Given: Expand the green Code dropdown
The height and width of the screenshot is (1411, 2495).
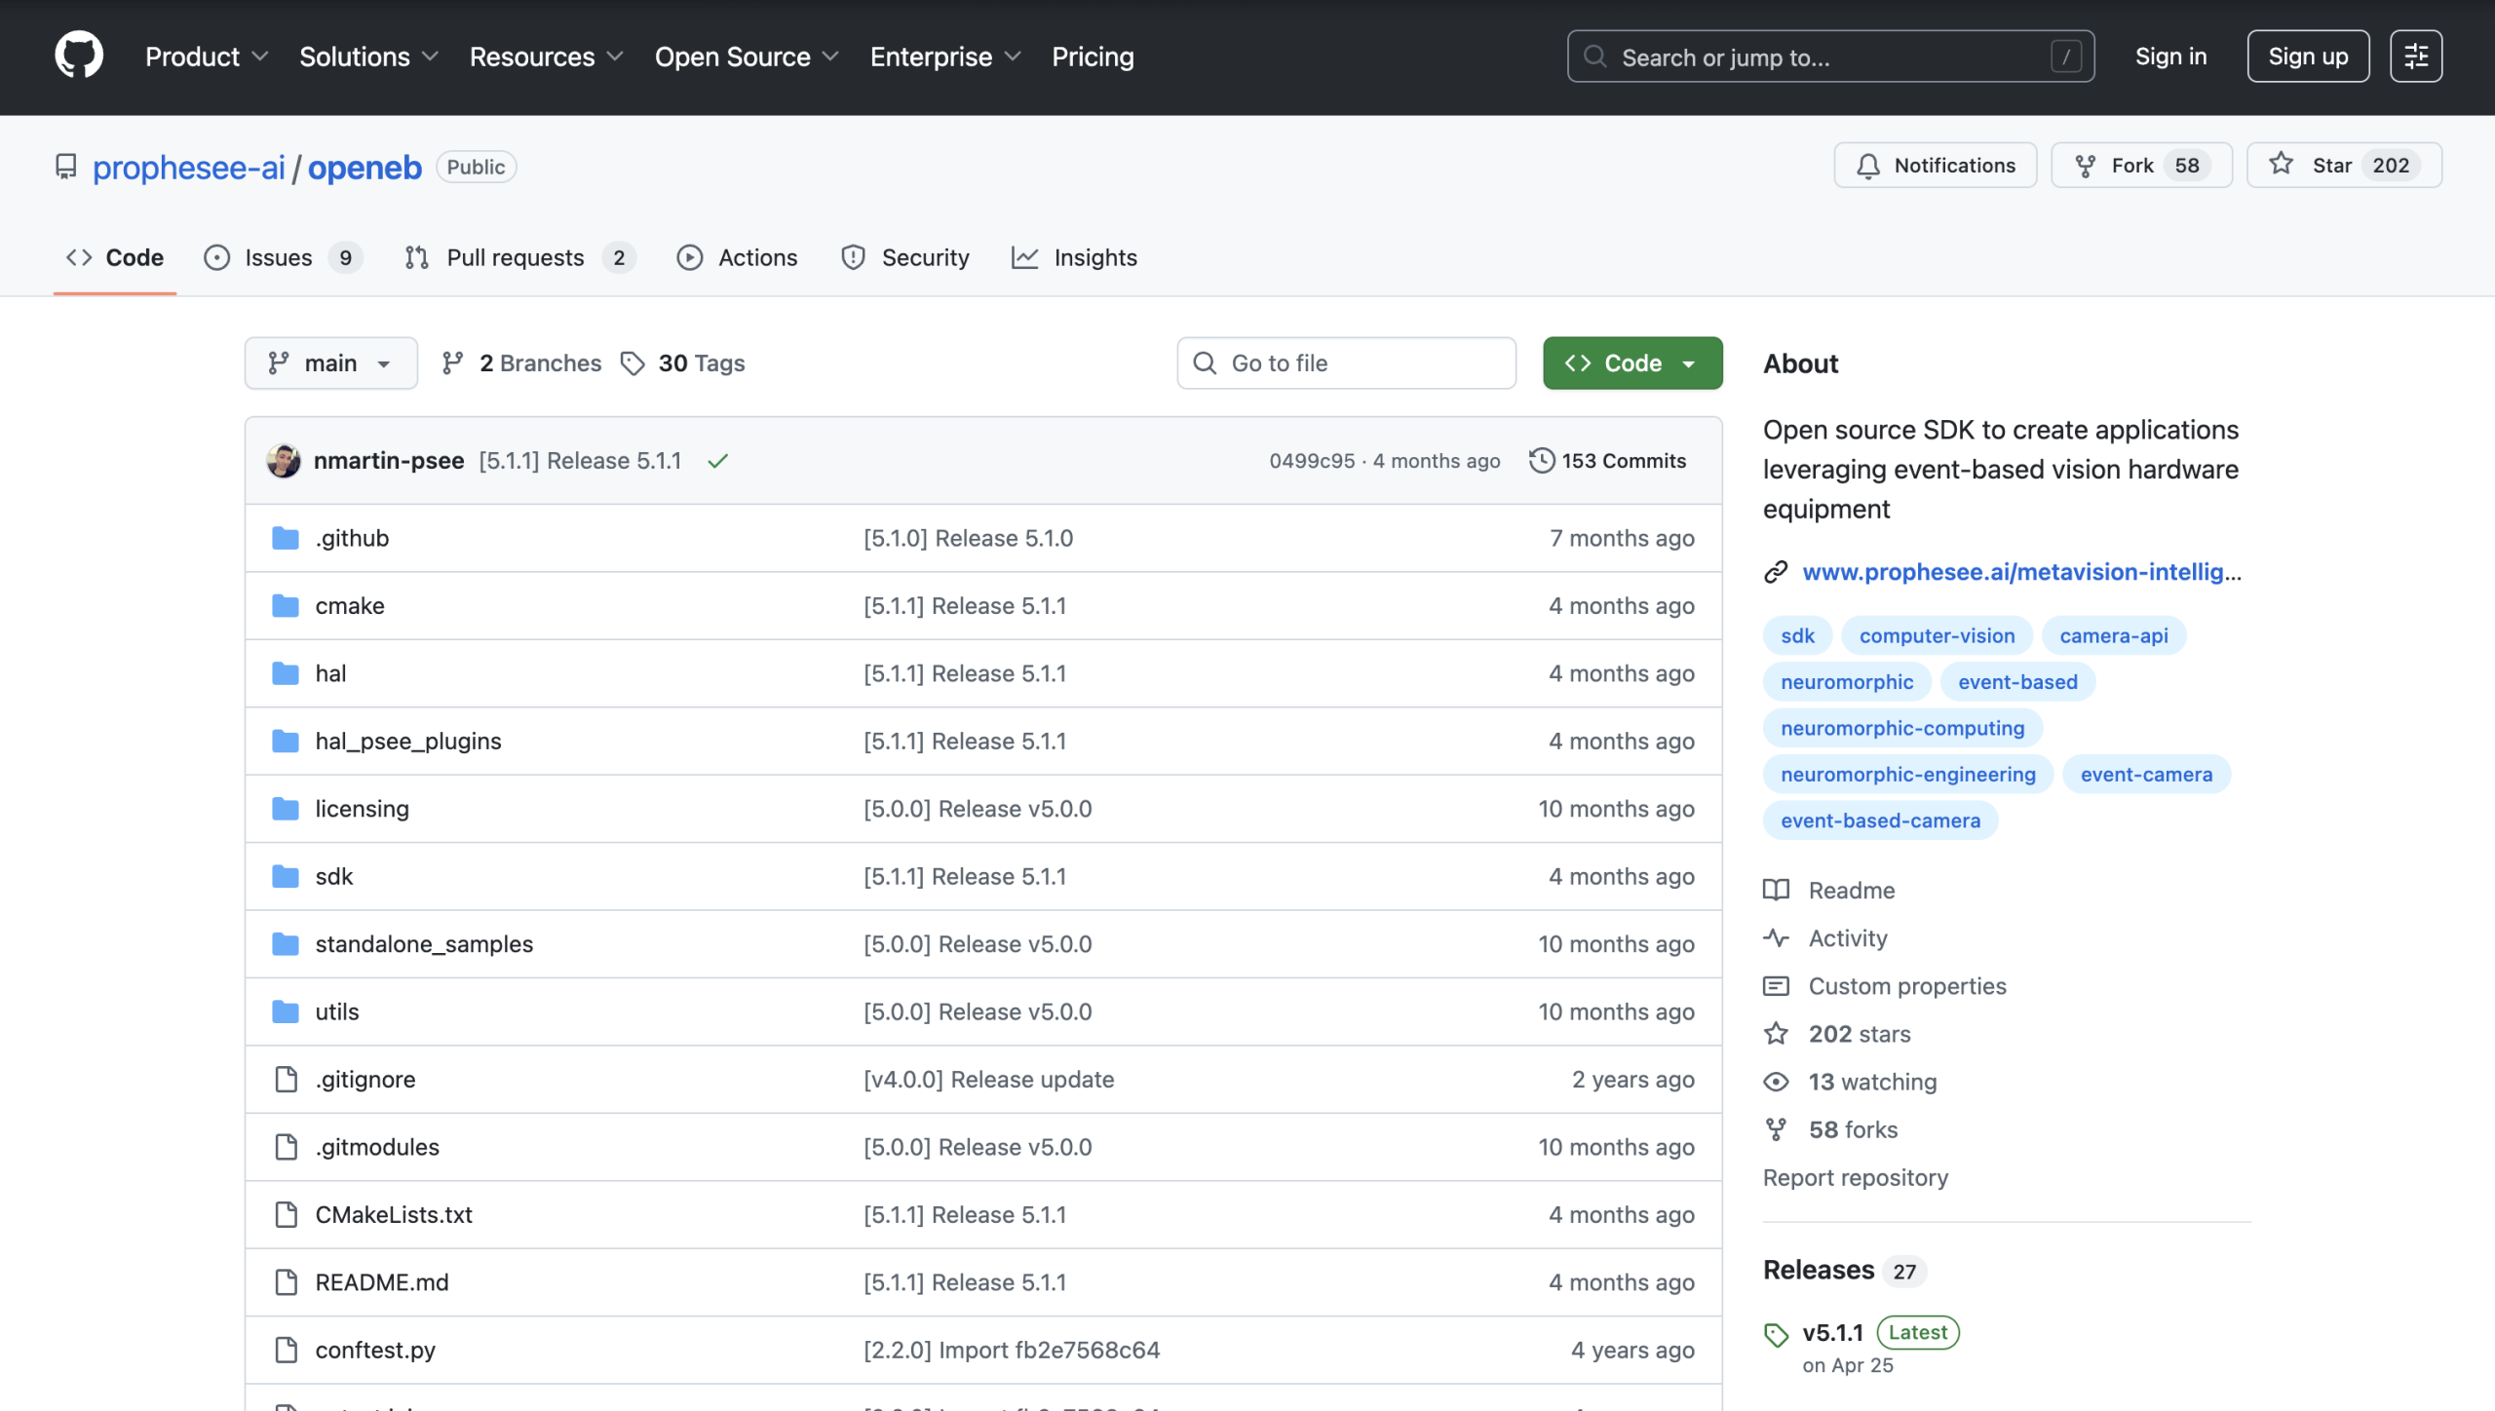Looking at the screenshot, I should point(1632,363).
